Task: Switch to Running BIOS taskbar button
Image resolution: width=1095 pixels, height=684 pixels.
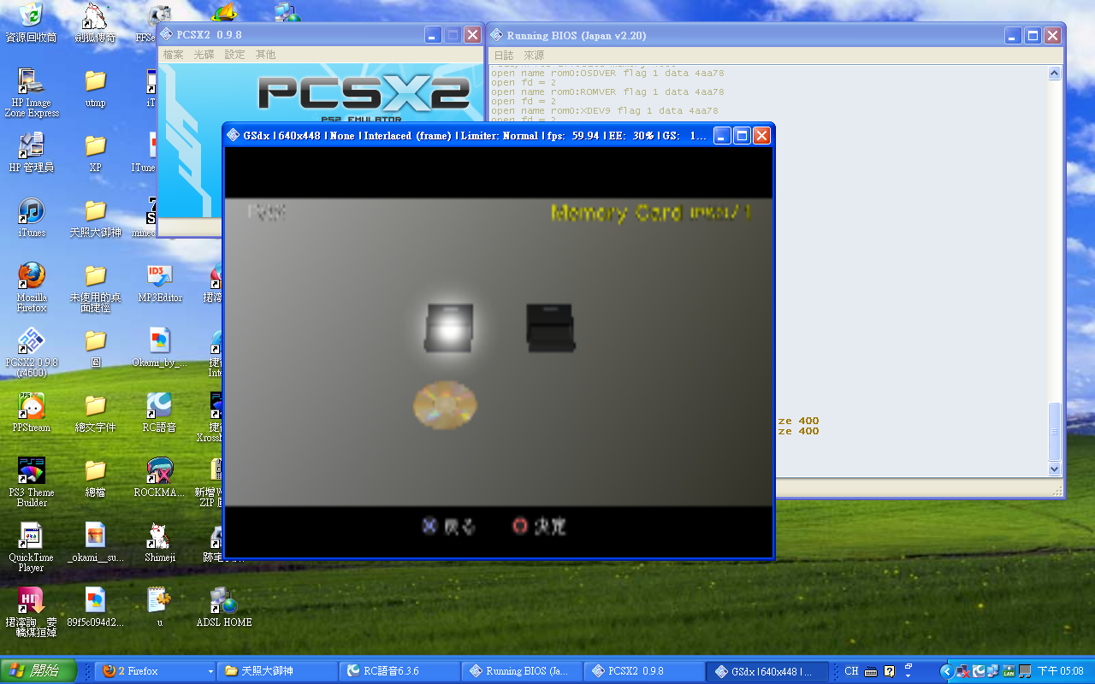Action: click(522, 671)
